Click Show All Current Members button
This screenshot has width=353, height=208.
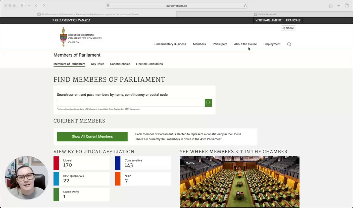[92, 136]
